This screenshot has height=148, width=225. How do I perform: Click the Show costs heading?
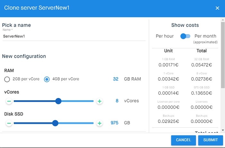pyautogui.click(x=185, y=25)
